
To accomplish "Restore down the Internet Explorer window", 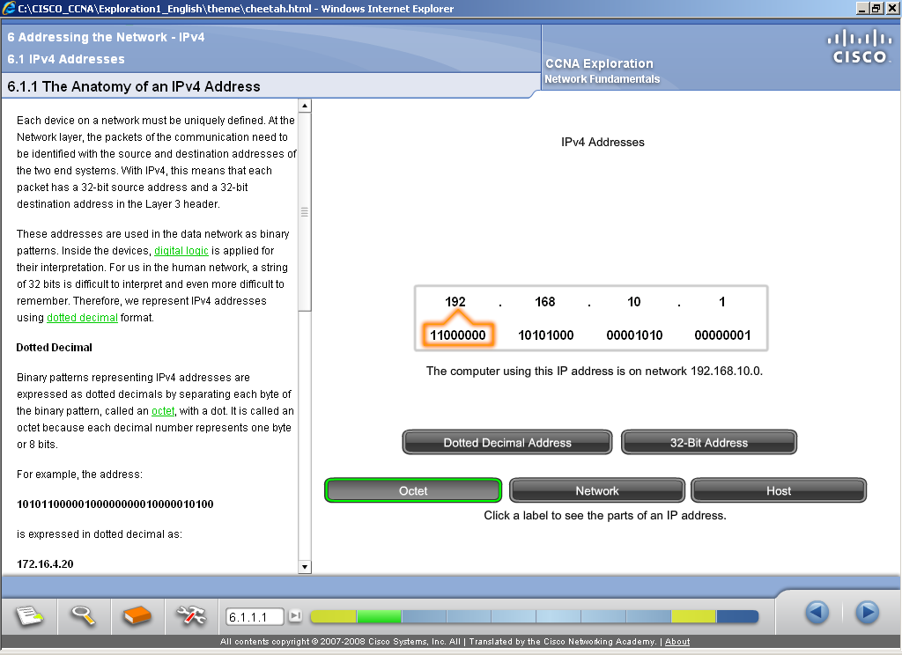I will click(876, 8).
